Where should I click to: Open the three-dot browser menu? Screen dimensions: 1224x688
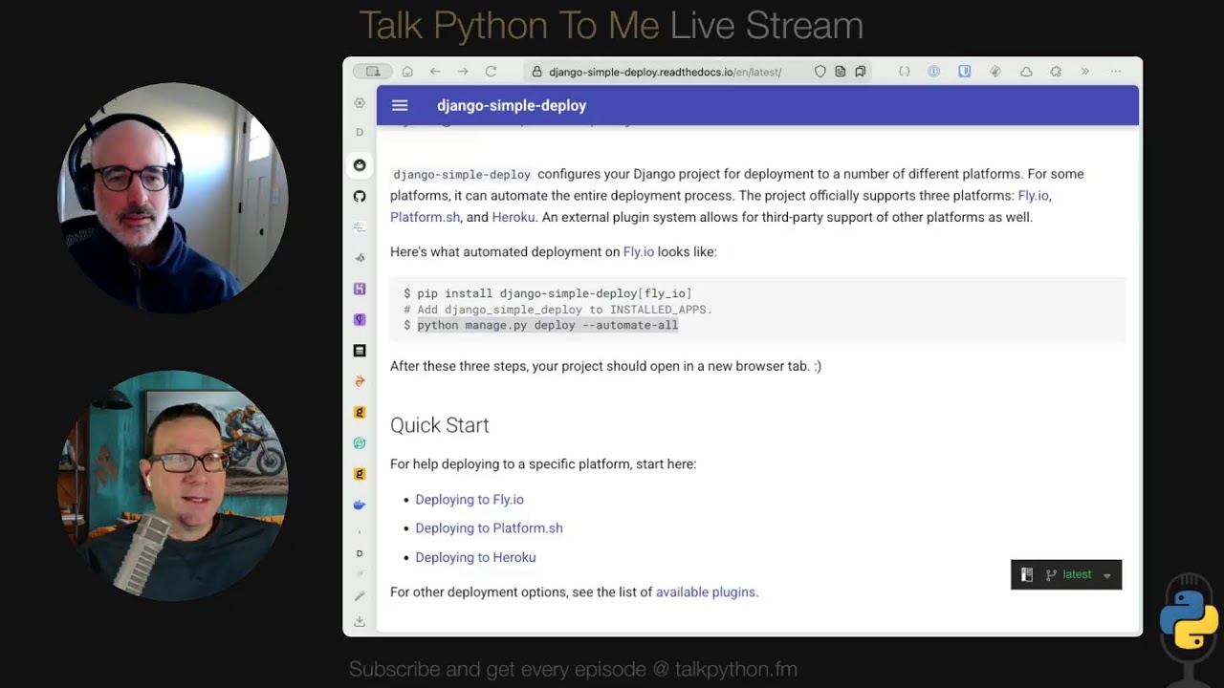click(1115, 72)
